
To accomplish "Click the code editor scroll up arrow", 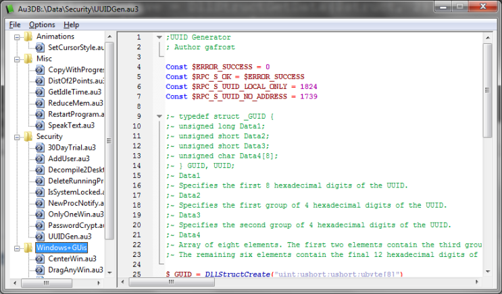I will tap(488, 38).
